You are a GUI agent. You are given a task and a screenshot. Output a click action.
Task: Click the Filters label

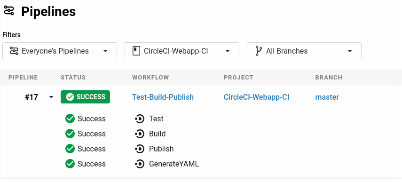point(12,35)
